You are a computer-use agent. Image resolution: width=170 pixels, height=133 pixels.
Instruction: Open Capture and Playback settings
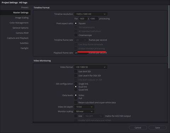click(18, 38)
